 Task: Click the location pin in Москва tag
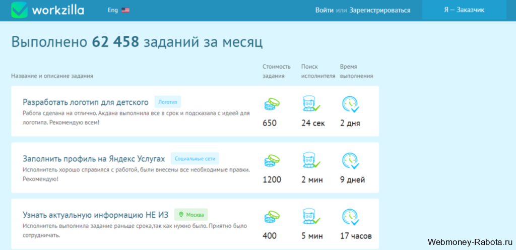(x=181, y=215)
